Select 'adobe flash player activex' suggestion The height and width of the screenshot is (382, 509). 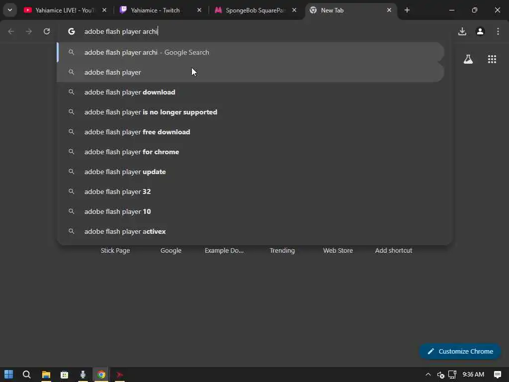coord(251,231)
